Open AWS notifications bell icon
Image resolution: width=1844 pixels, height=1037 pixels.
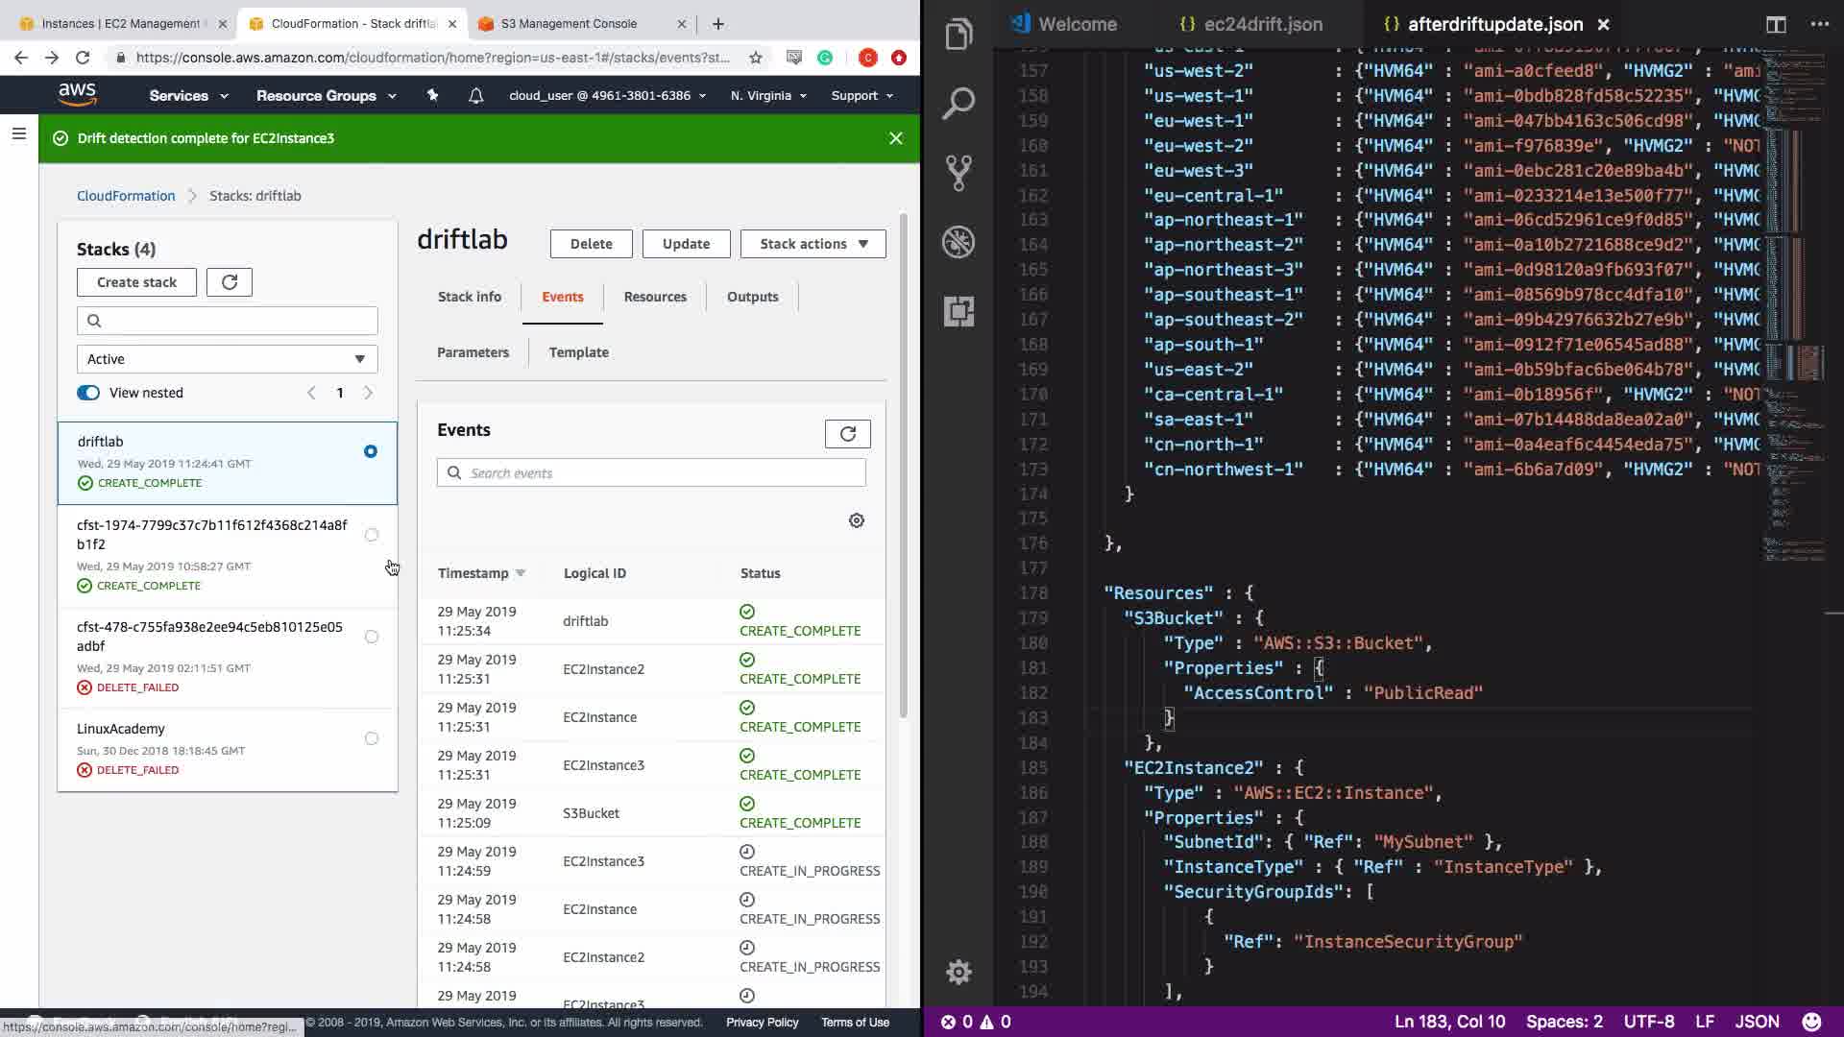[475, 96]
